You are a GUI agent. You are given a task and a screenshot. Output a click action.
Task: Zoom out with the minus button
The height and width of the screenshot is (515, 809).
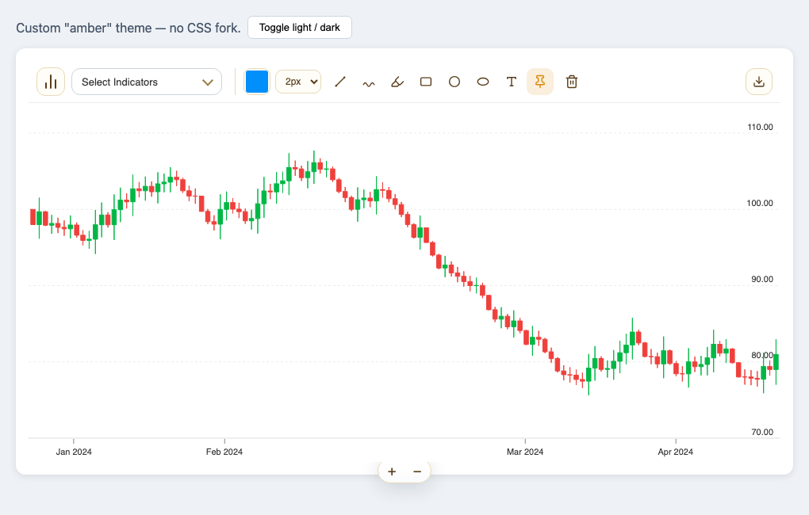417,471
